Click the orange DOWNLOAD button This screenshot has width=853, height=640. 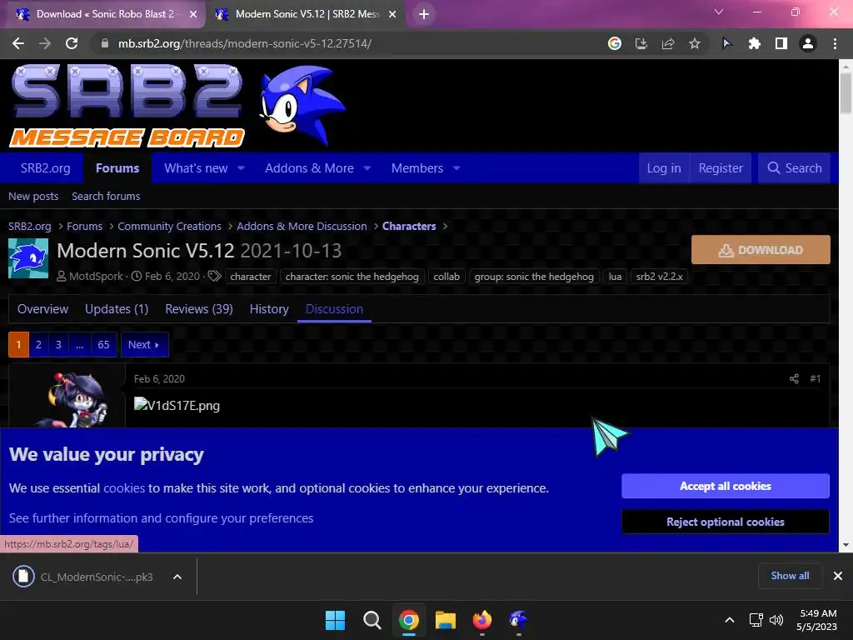coord(761,250)
